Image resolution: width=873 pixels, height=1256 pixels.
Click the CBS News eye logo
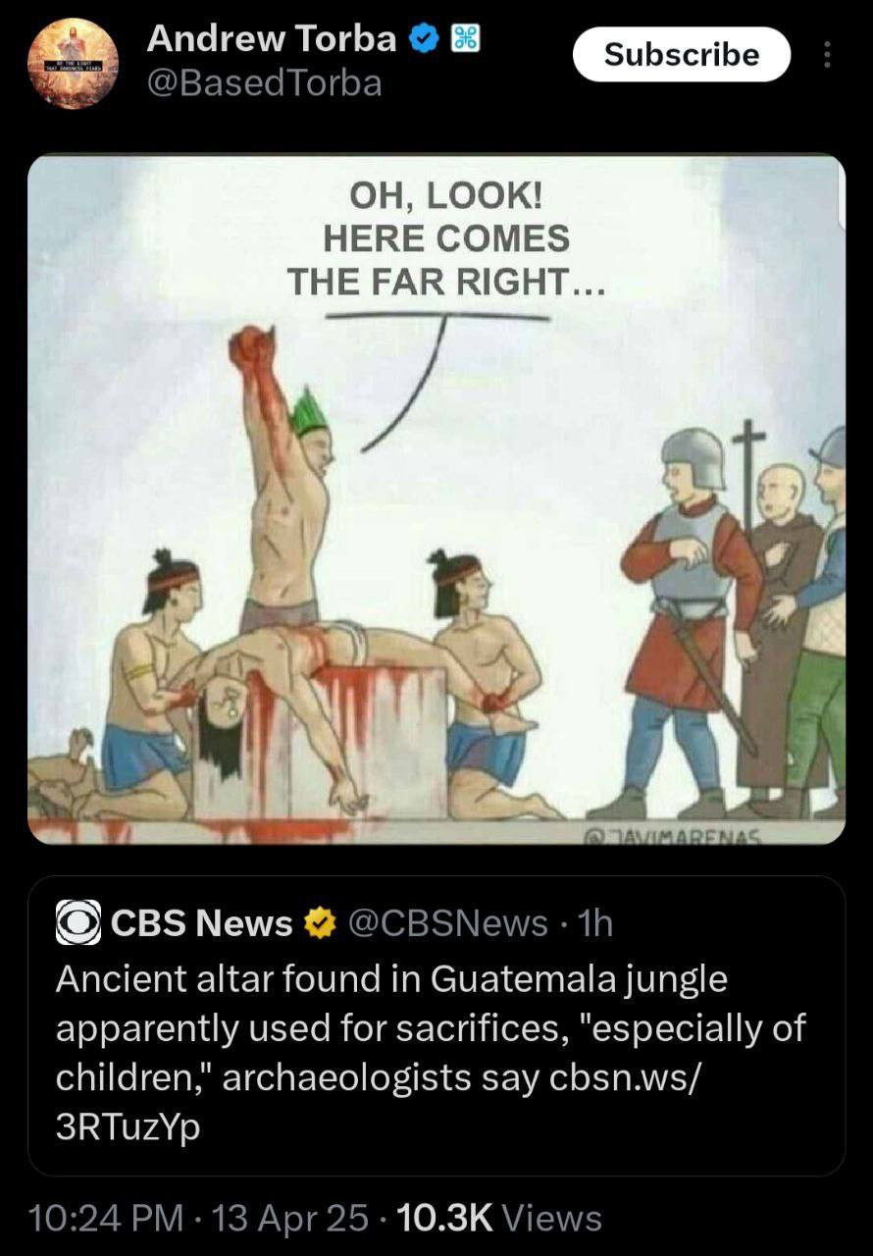[78, 922]
